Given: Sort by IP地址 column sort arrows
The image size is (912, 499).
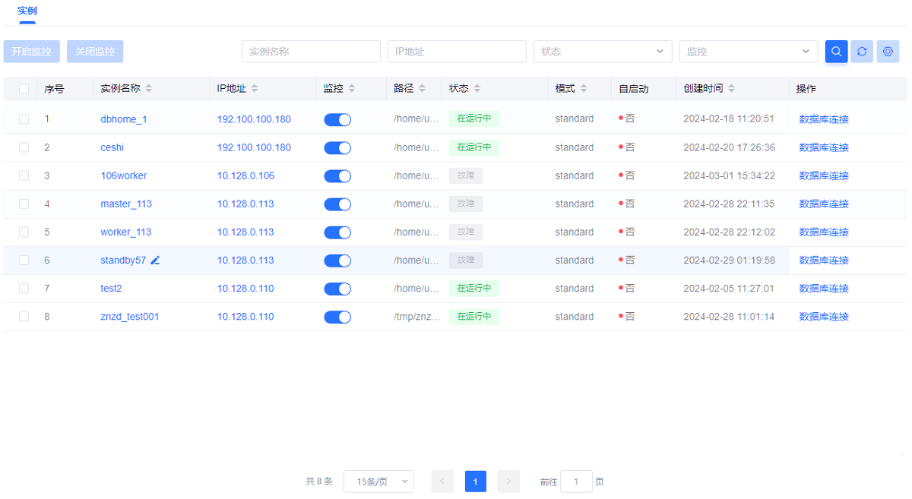Looking at the screenshot, I should 255,89.
